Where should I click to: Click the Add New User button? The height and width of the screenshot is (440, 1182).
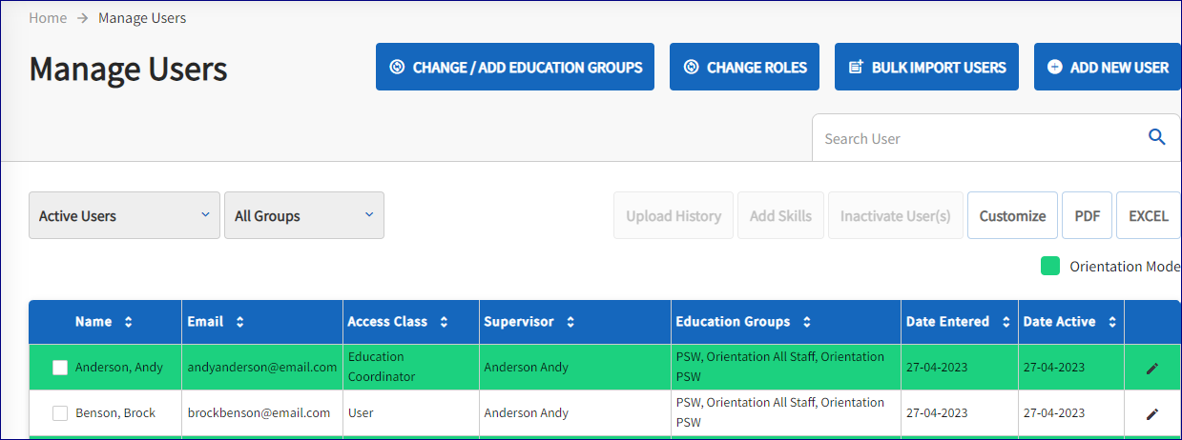coord(1108,67)
